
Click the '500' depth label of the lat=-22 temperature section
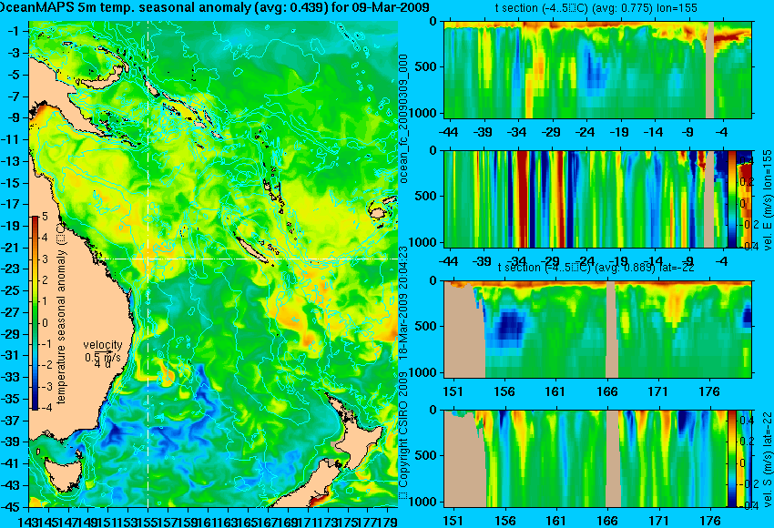coord(425,326)
